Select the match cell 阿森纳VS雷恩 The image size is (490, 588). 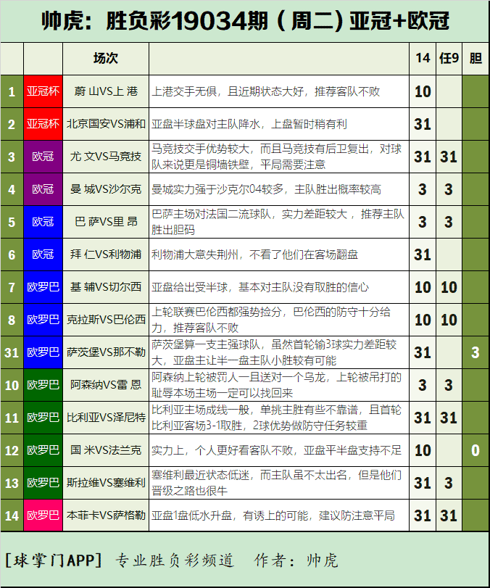[106, 385]
